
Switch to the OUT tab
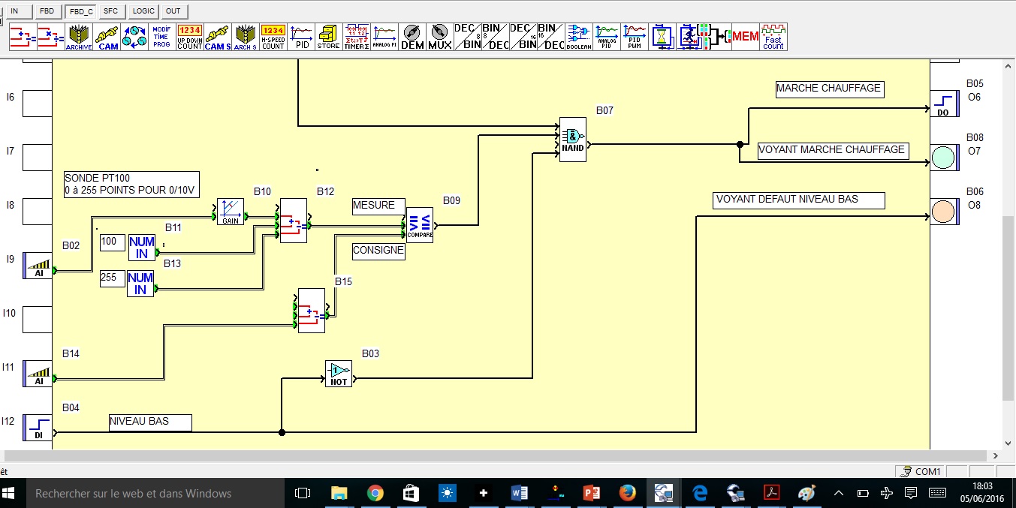click(x=173, y=11)
